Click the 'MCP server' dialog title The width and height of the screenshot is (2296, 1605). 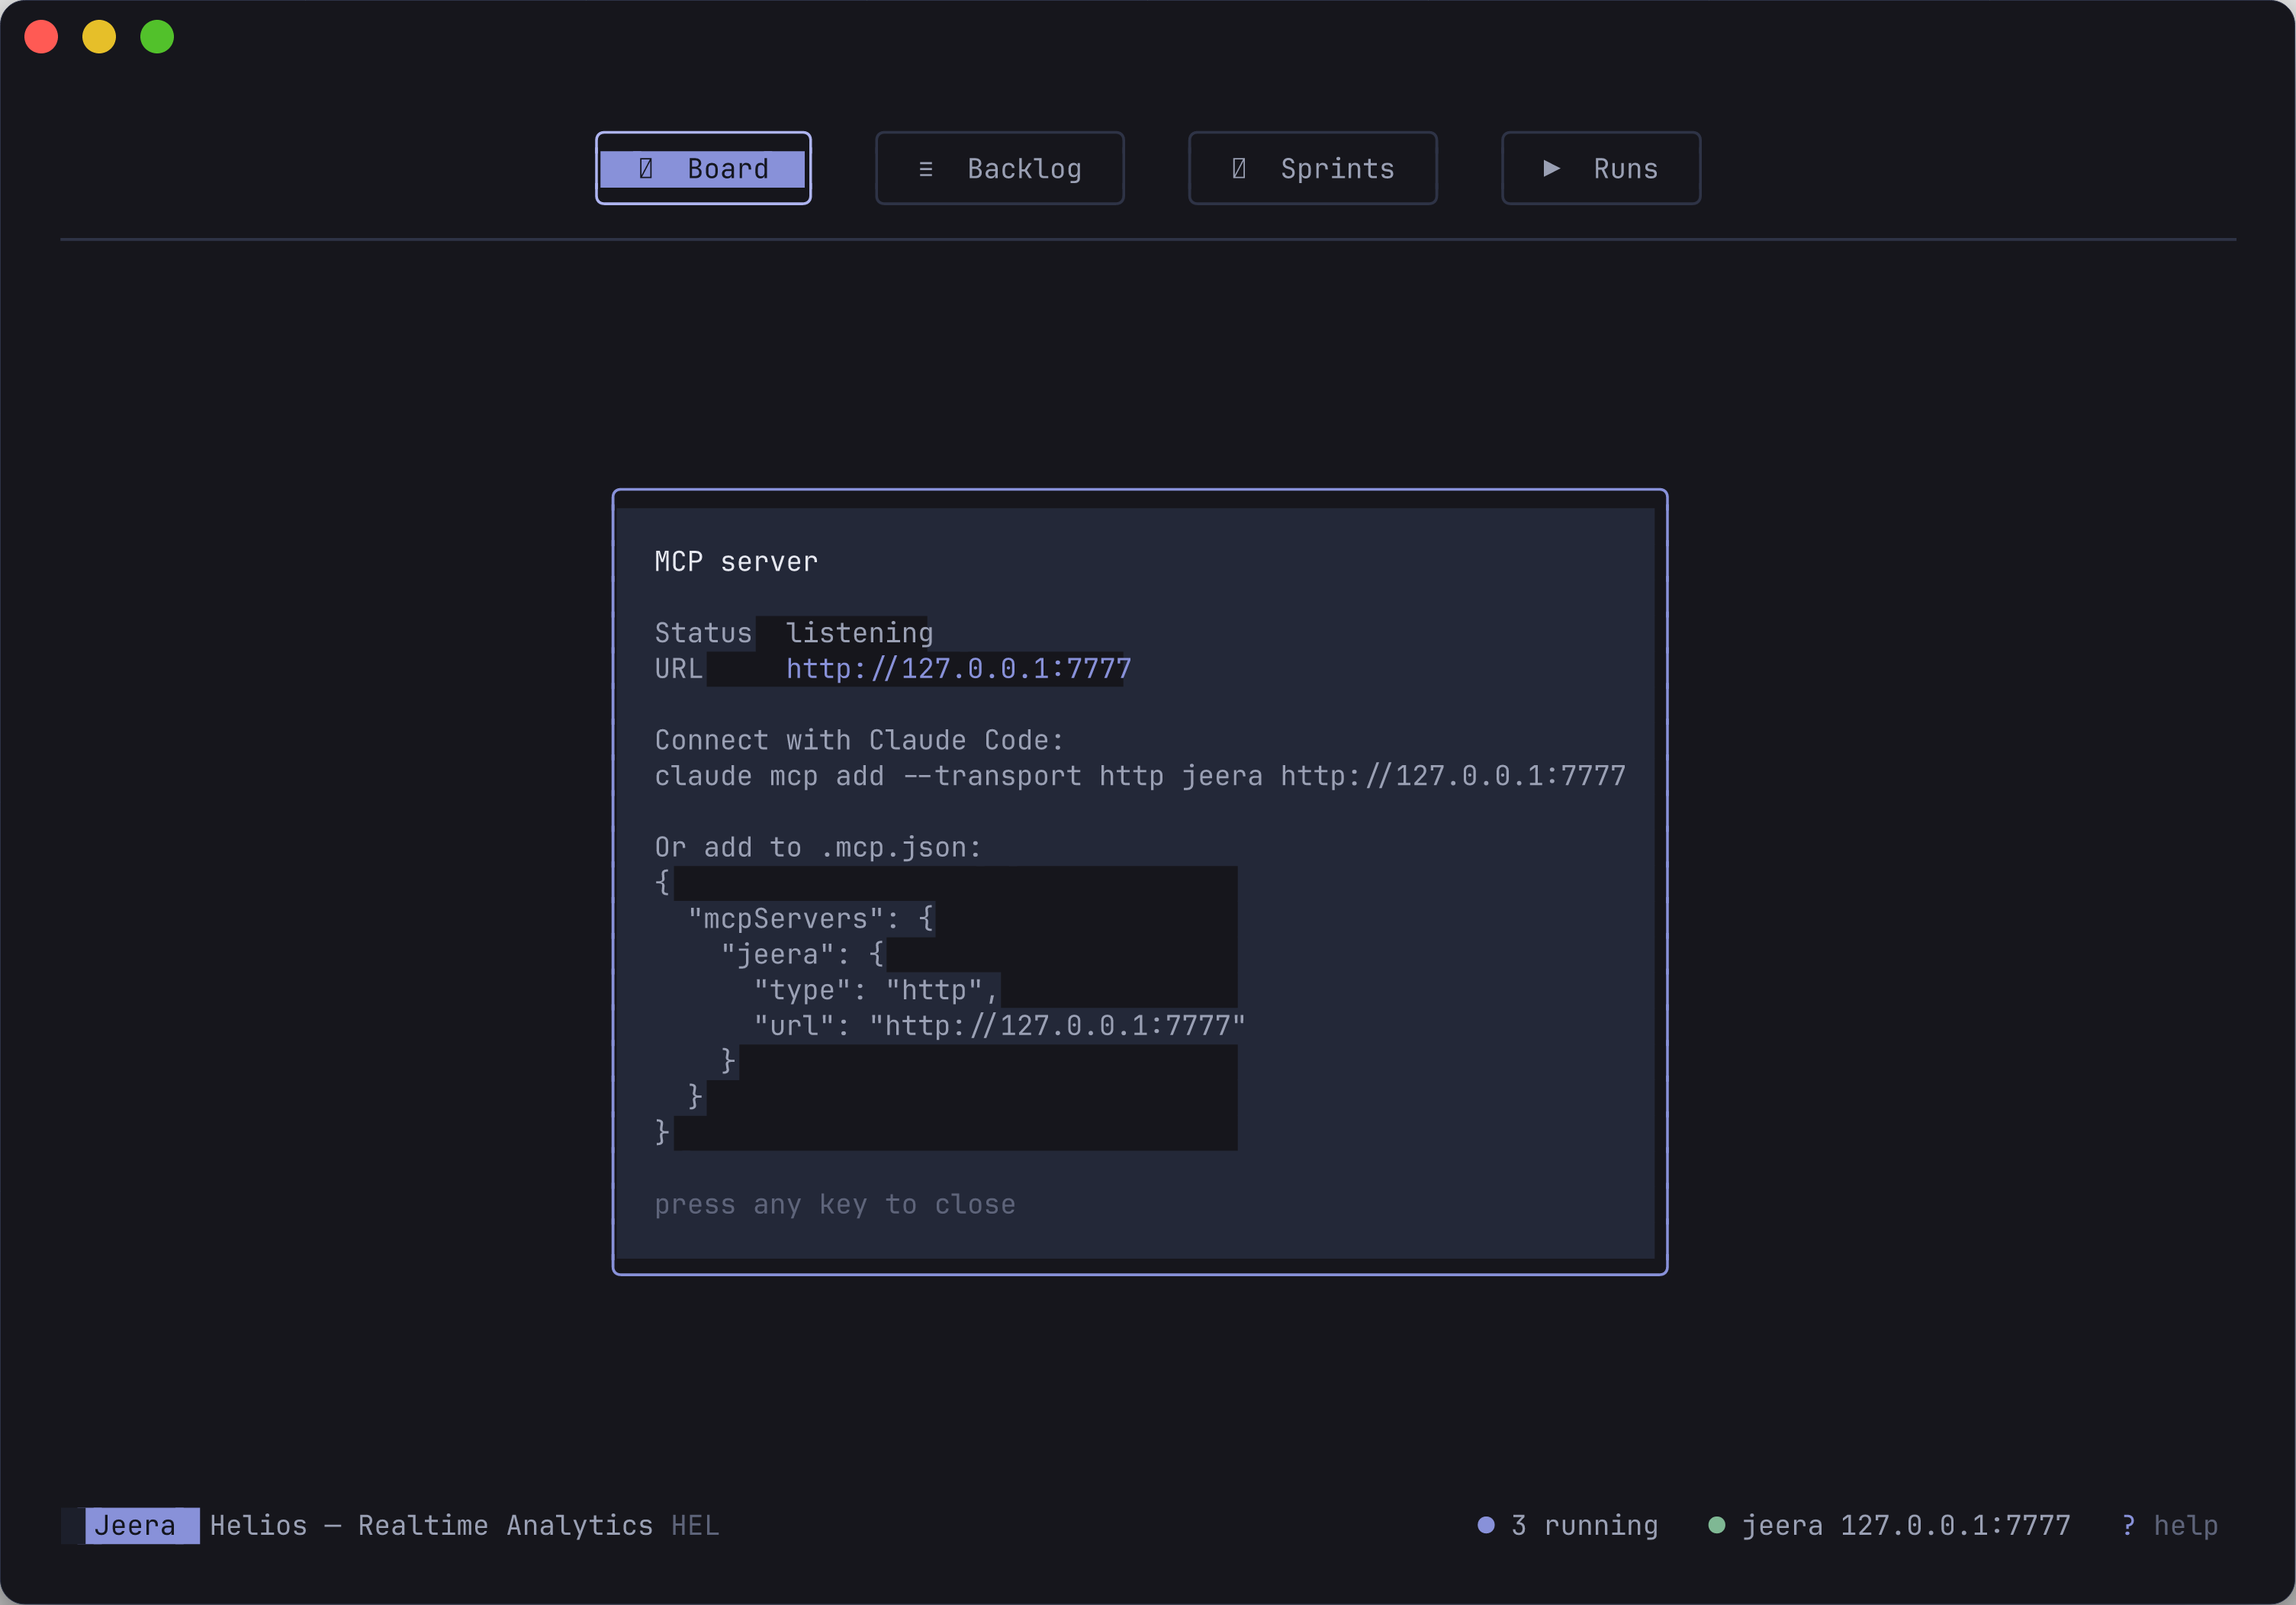tap(736, 561)
